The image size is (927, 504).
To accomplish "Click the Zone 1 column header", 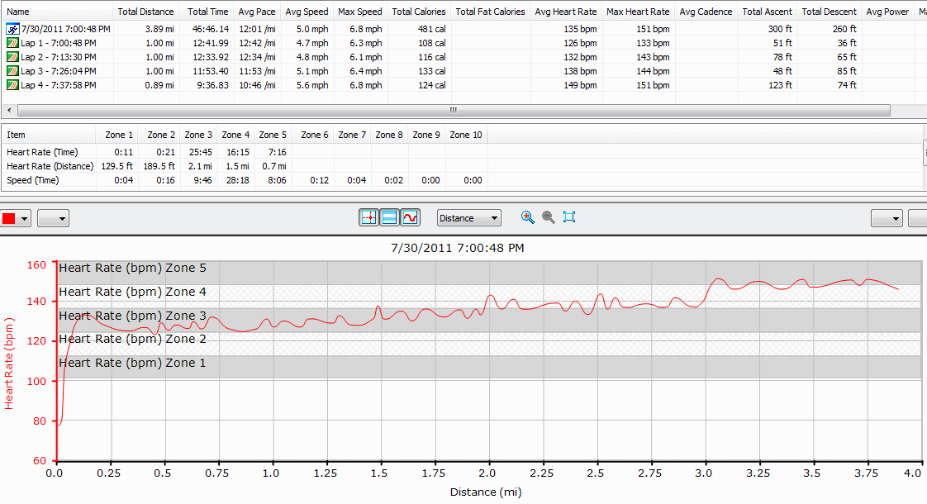I will [x=117, y=135].
